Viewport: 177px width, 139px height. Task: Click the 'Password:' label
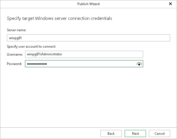14,64
